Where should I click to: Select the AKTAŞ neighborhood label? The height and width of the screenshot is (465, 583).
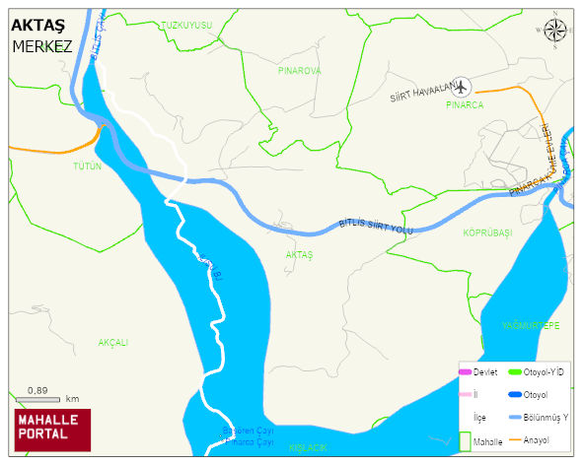click(299, 255)
